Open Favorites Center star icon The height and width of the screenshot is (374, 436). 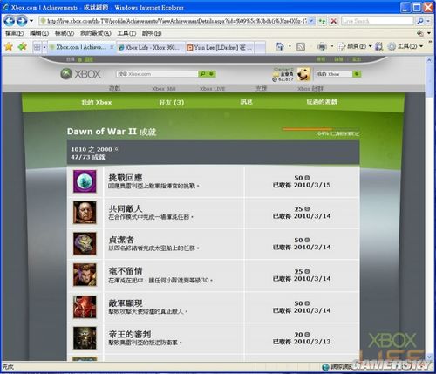(9, 46)
